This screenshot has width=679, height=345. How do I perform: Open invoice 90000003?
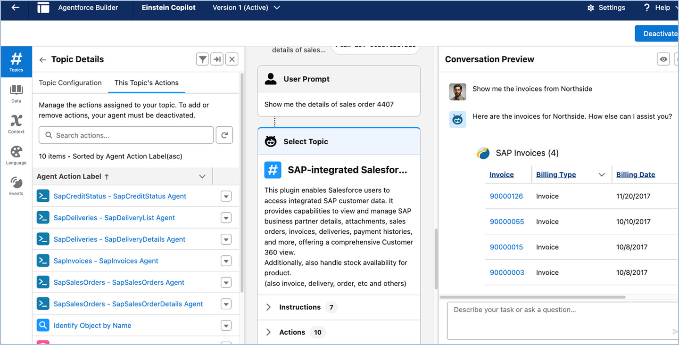[x=507, y=272]
